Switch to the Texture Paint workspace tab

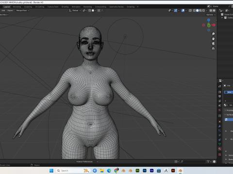[x=53, y=7]
